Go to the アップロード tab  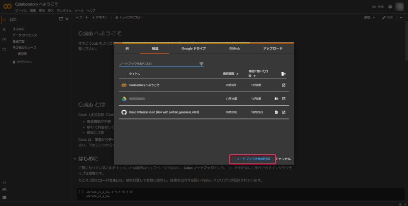(273, 48)
